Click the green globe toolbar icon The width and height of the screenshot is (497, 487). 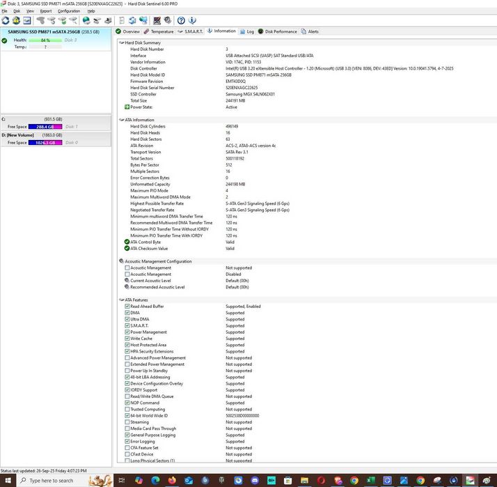[x=86, y=21]
